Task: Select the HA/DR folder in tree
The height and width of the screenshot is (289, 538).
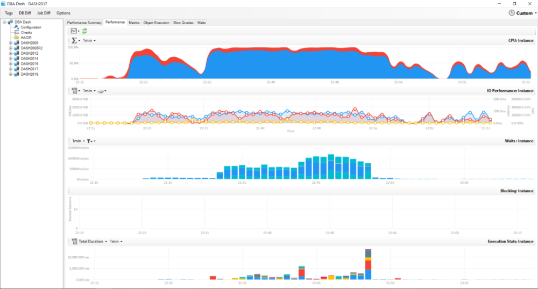Action: pos(27,38)
